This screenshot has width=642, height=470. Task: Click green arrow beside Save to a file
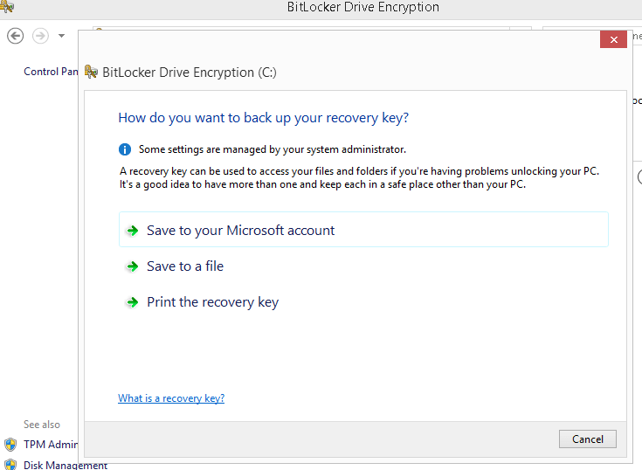point(132,266)
